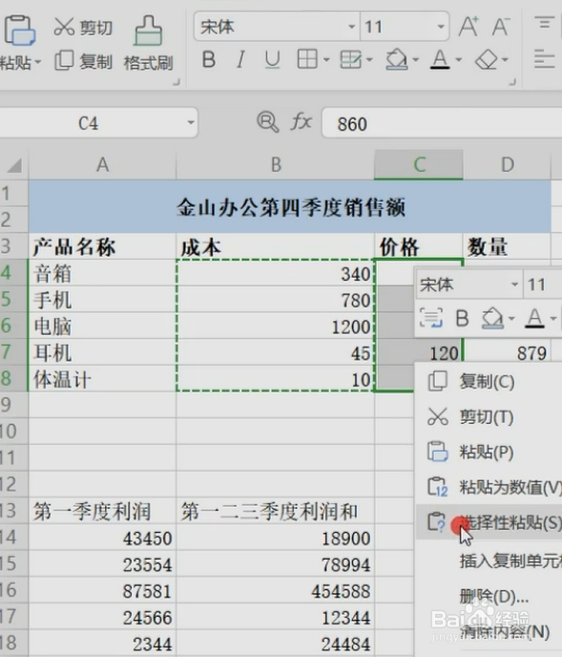The width and height of the screenshot is (562, 657).
Task: Click the formula bar showing 860
Action: [442, 123]
